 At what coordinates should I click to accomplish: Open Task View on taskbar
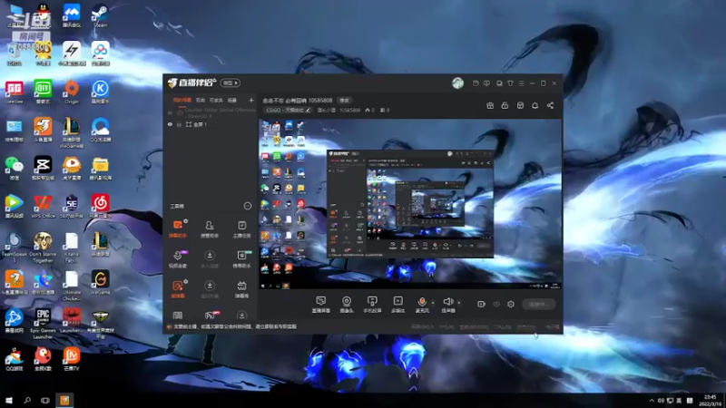coord(44,400)
